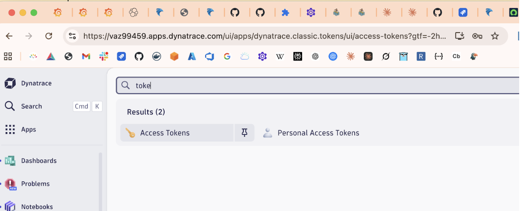Open the toucan bird bookmark
This screenshot has height=211, width=520.
pyautogui.click(x=474, y=56)
